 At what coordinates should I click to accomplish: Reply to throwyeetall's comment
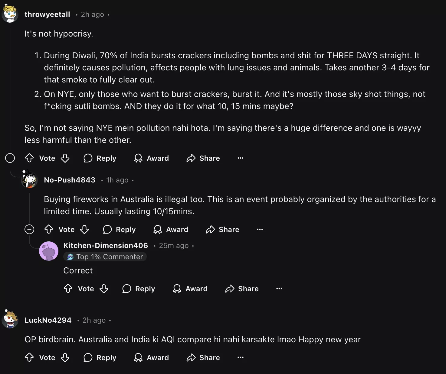(100, 158)
